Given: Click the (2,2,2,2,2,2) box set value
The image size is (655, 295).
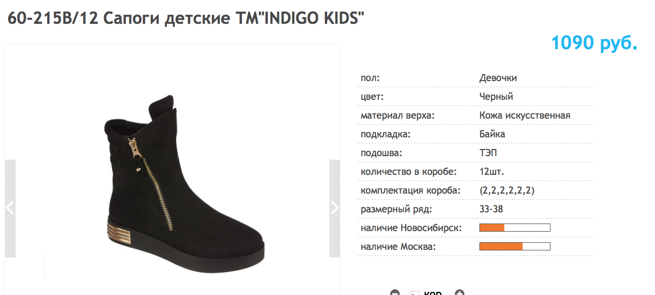Looking at the screenshot, I should point(507,191).
